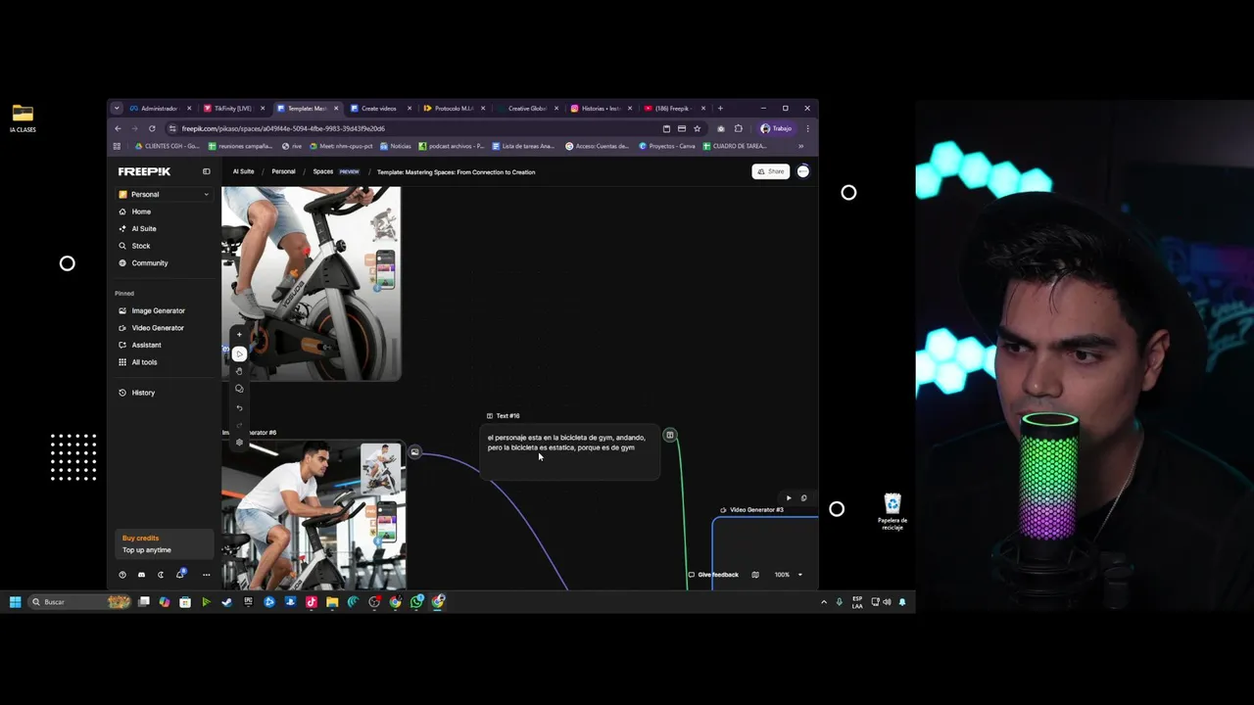Image resolution: width=1254 pixels, height=705 pixels.
Task: Click the undo arrow in canvas toolbar
Action: coord(239,407)
